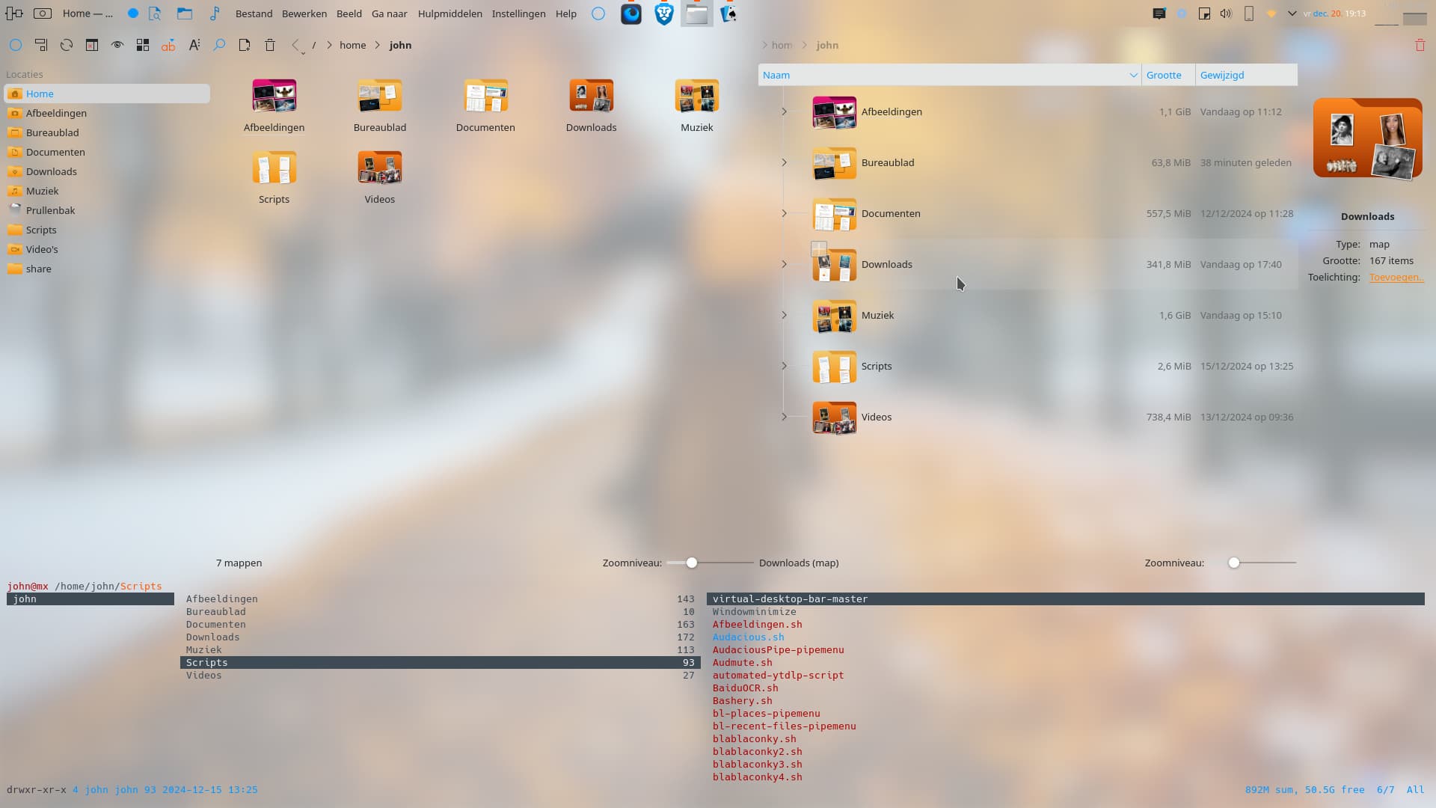Click the screenshot camera icon in panel

pyautogui.click(x=43, y=13)
